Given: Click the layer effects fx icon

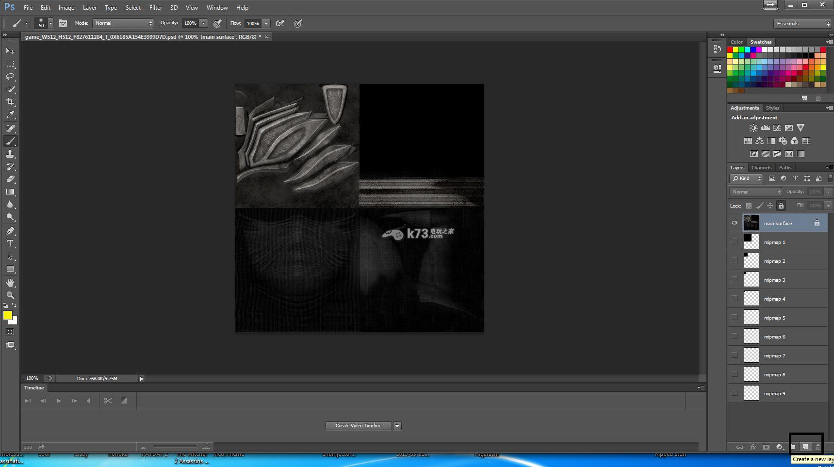Looking at the screenshot, I should tap(753, 447).
